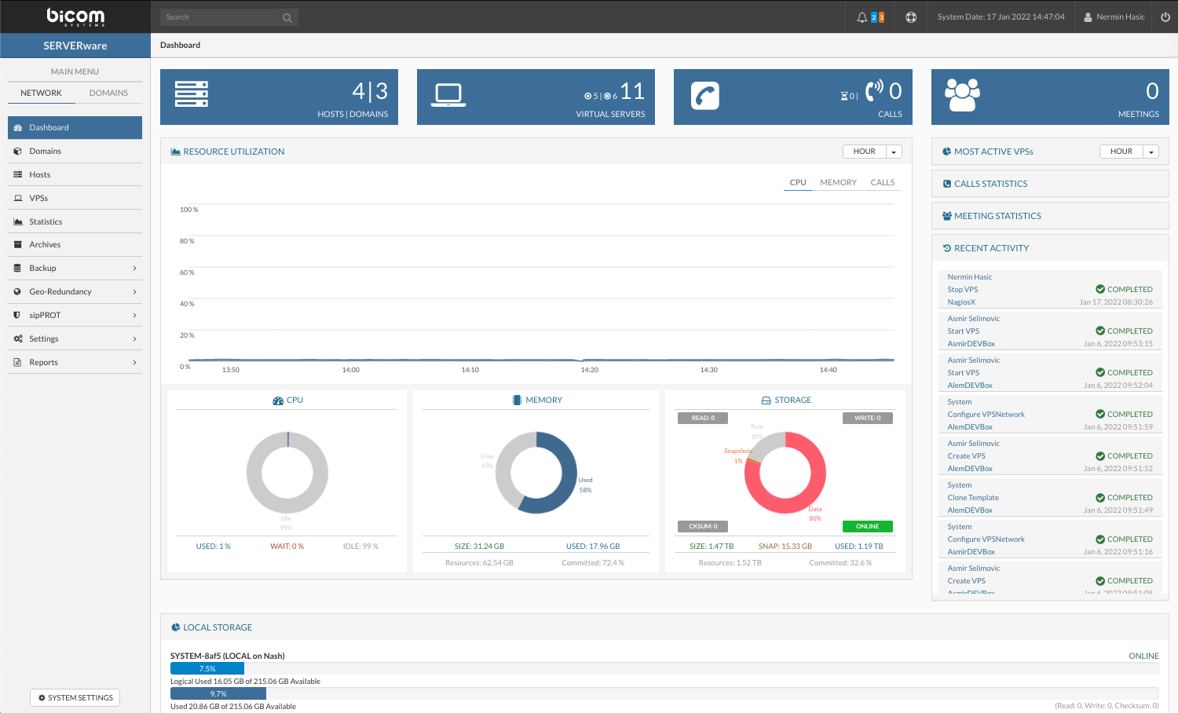Image resolution: width=1178 pixels, height=713 pixels.
Task: Click the search magnifier icon
Action: coord(286,16)
